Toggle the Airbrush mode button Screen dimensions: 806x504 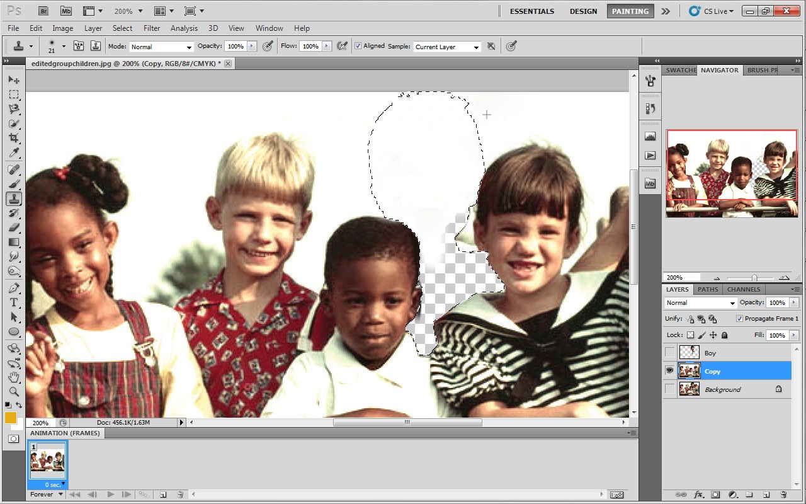pos(343,46)
